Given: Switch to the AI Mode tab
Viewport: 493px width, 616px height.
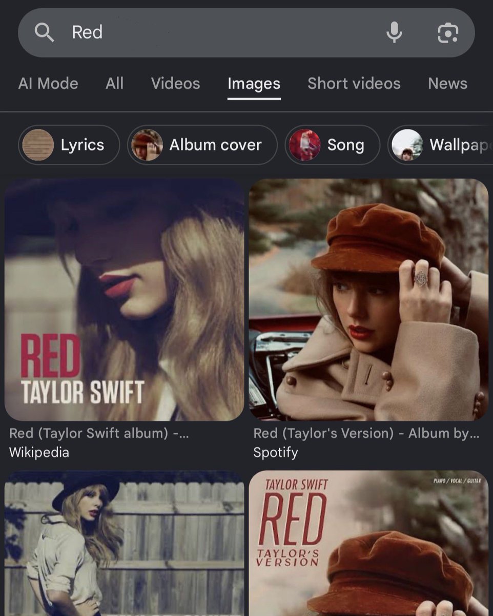Looking at the screenshot, I should click(48, 84).
